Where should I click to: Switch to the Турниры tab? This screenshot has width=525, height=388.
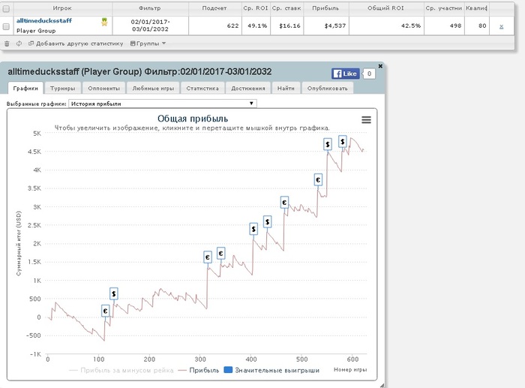click(x=62, y=88)
